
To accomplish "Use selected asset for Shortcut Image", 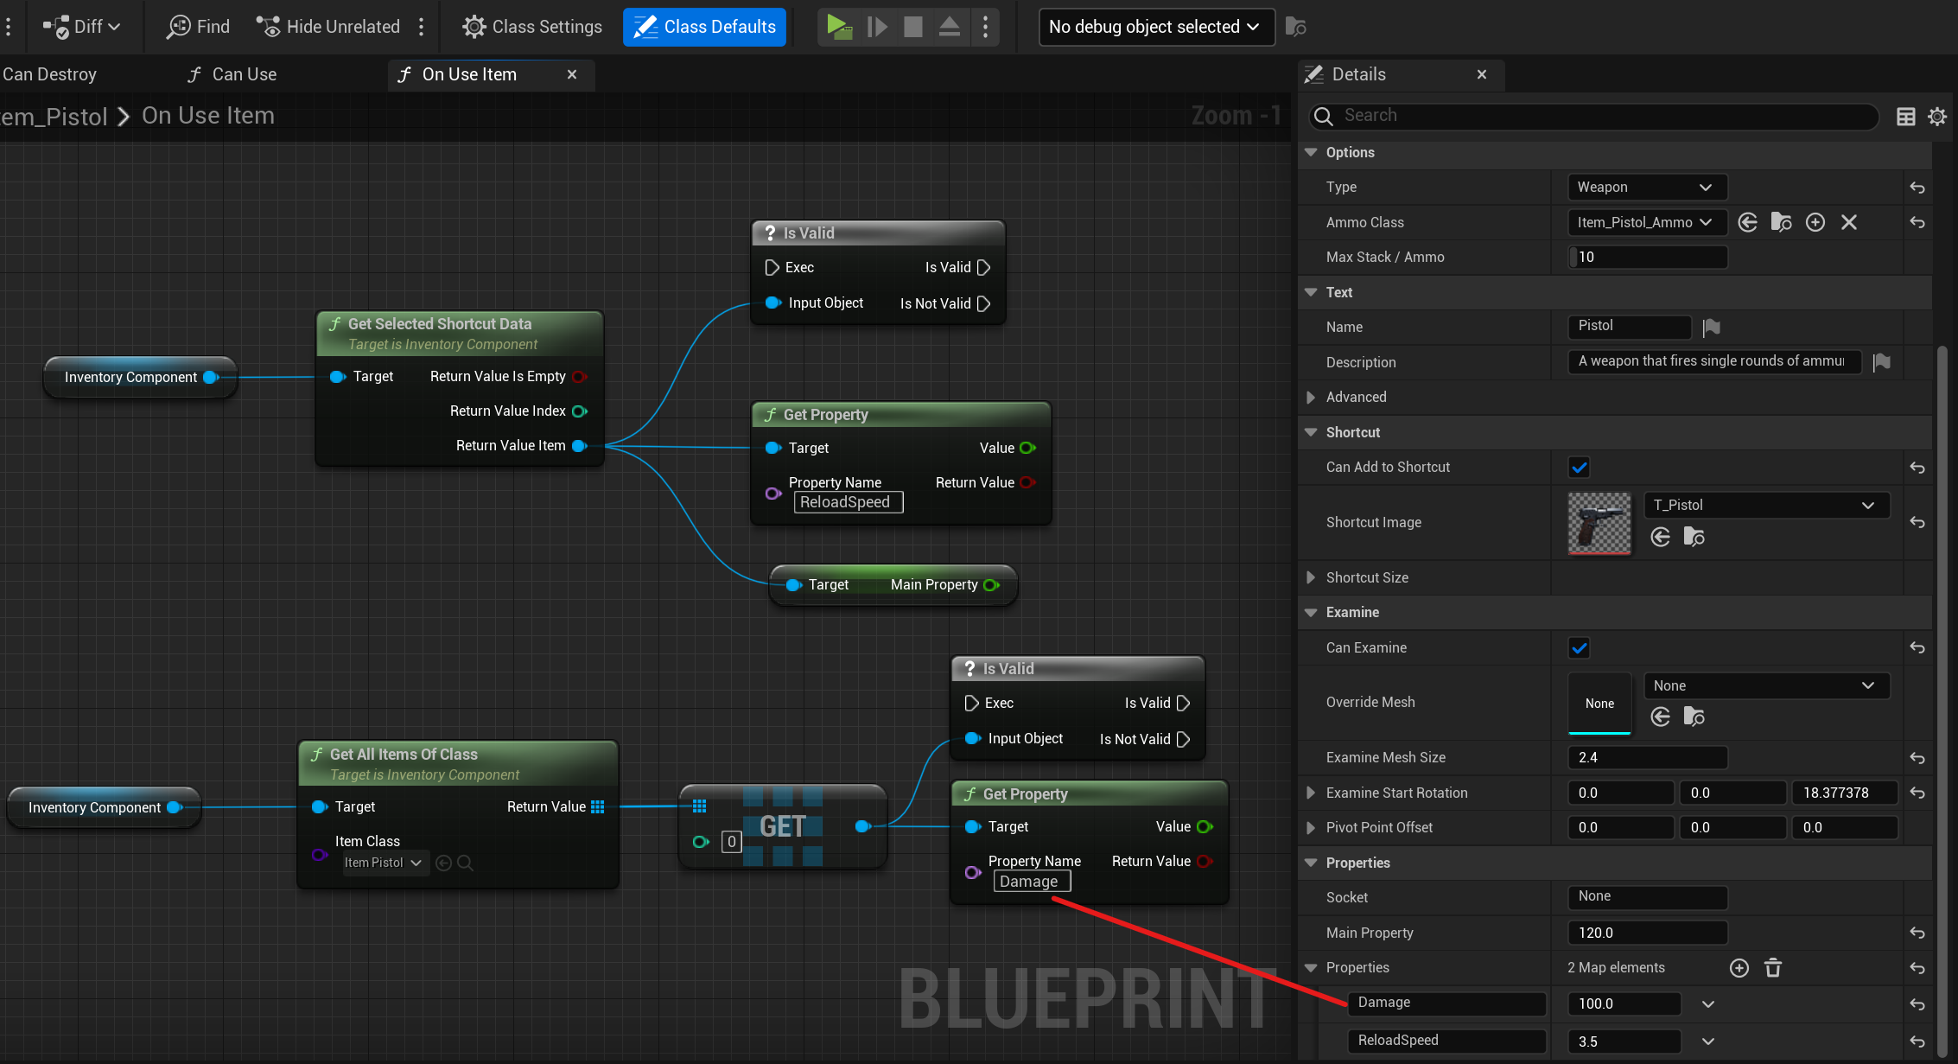I will tap(1660, 538).
